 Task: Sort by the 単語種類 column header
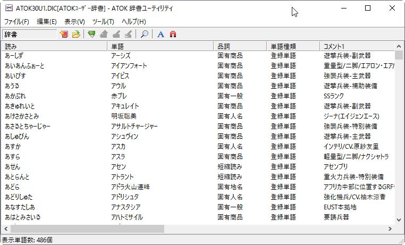point(293,46)
